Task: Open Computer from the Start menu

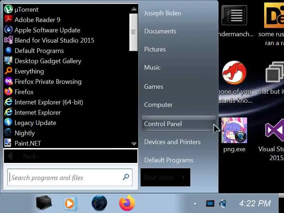Action: coord(158,105)
